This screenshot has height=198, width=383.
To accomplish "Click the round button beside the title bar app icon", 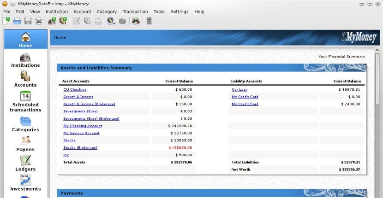I will click(13, 4).
